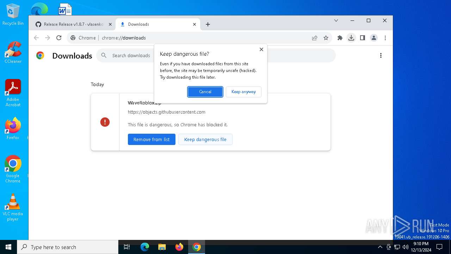Reload the downloads page
This screenshot has height=254, width=451.
click(x=59, y=38)
